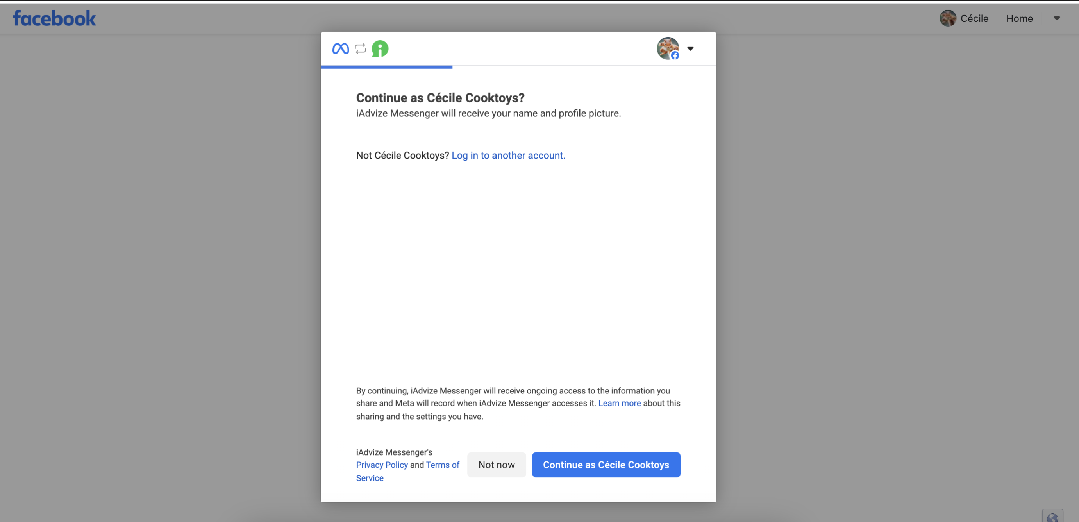Click the facebook logo in the header
Image resolution: width=1079 pixels, height=522 pixels.
click(x=54, y=18)
